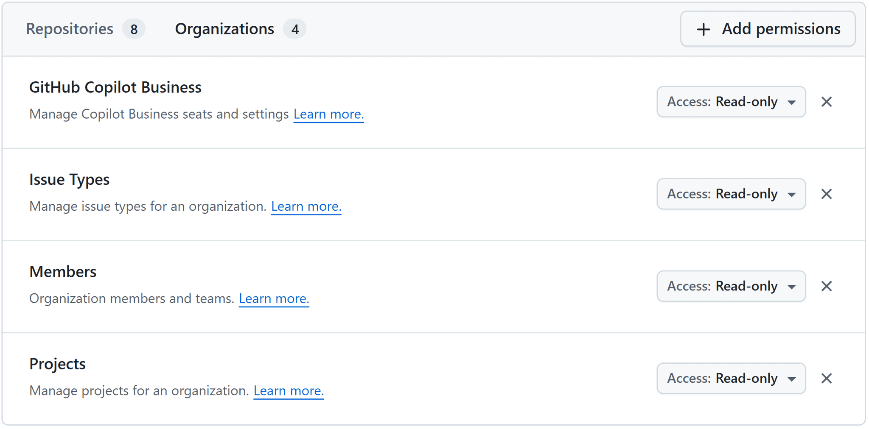Open Learn more about organization members

tap(274, 298)
